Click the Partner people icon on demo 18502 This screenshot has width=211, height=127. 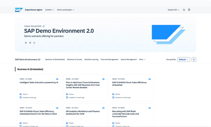click(x=113, y=123)
